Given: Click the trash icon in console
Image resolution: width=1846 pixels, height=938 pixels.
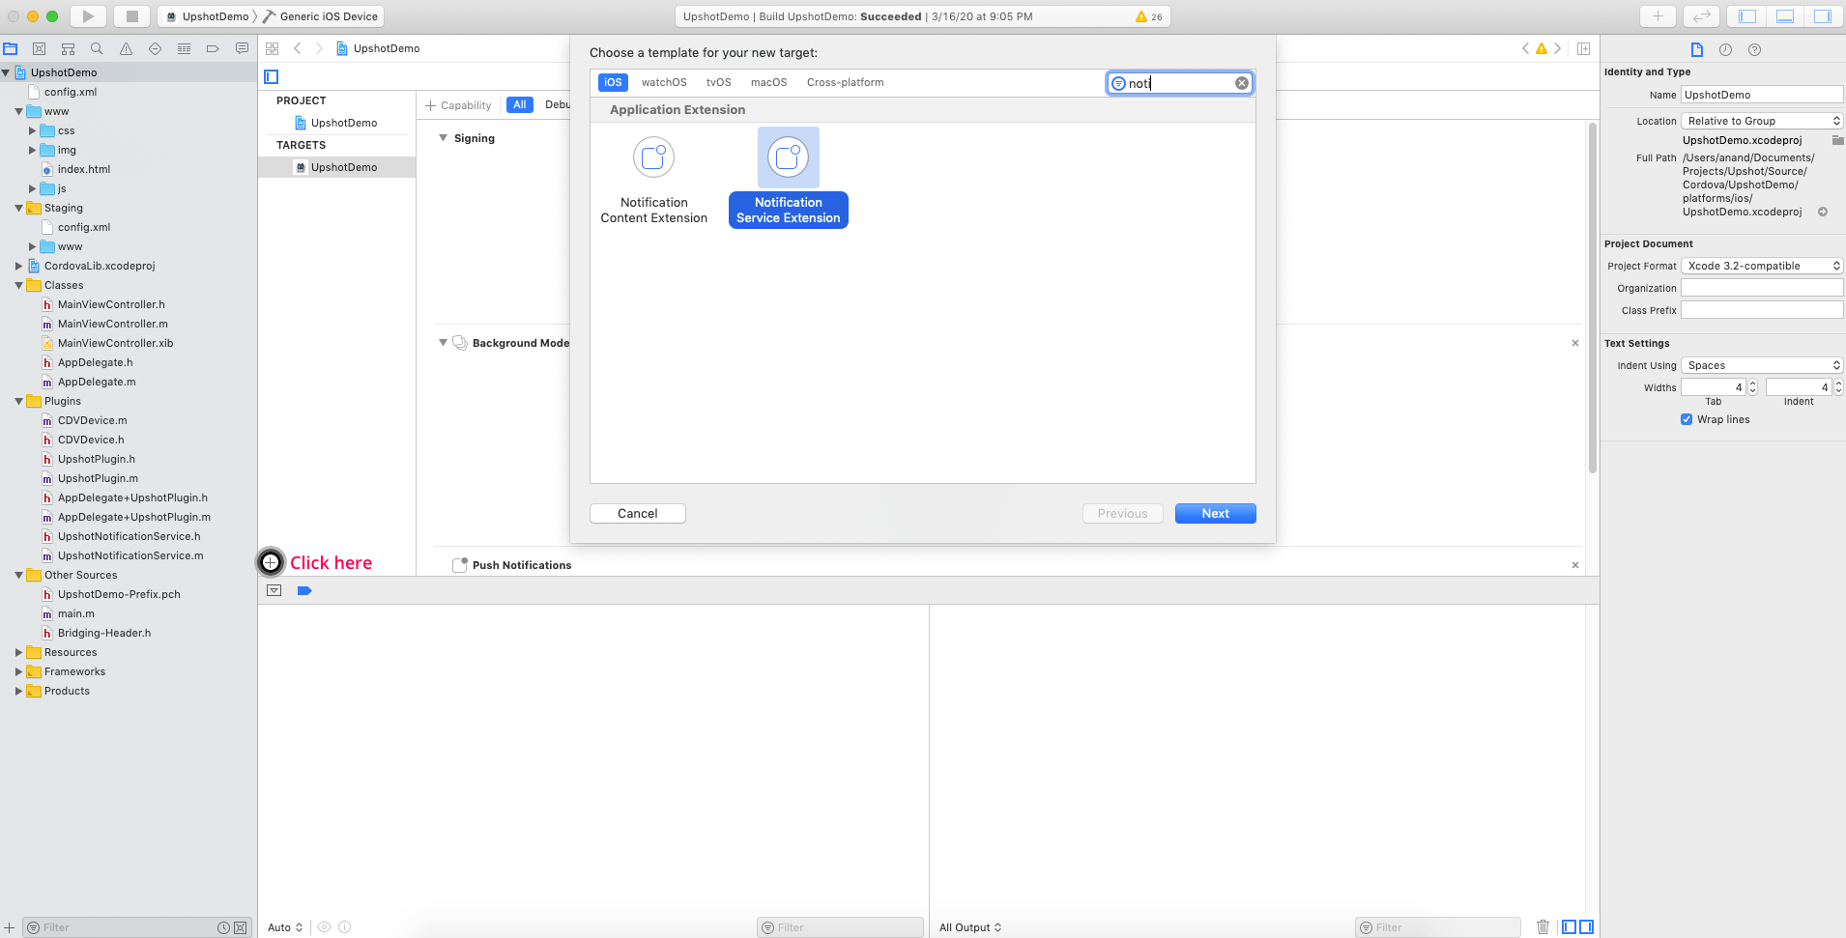Looking at the screenshot, I should click(1543, 927).
